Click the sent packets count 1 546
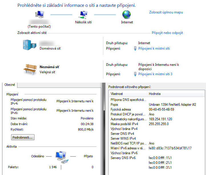This screenshot has width=206, height=175. tap(53, 167)
